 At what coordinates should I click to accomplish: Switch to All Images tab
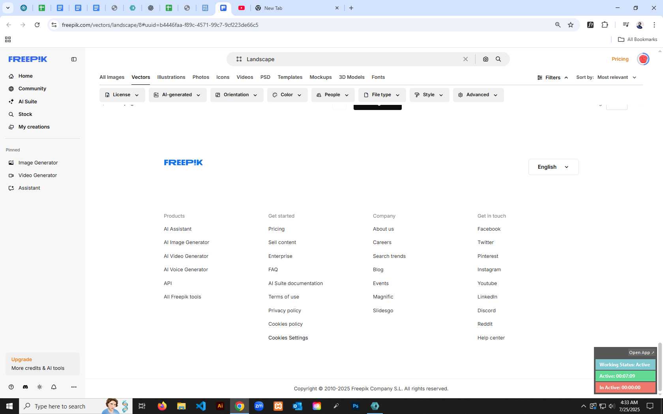point(112,77)
